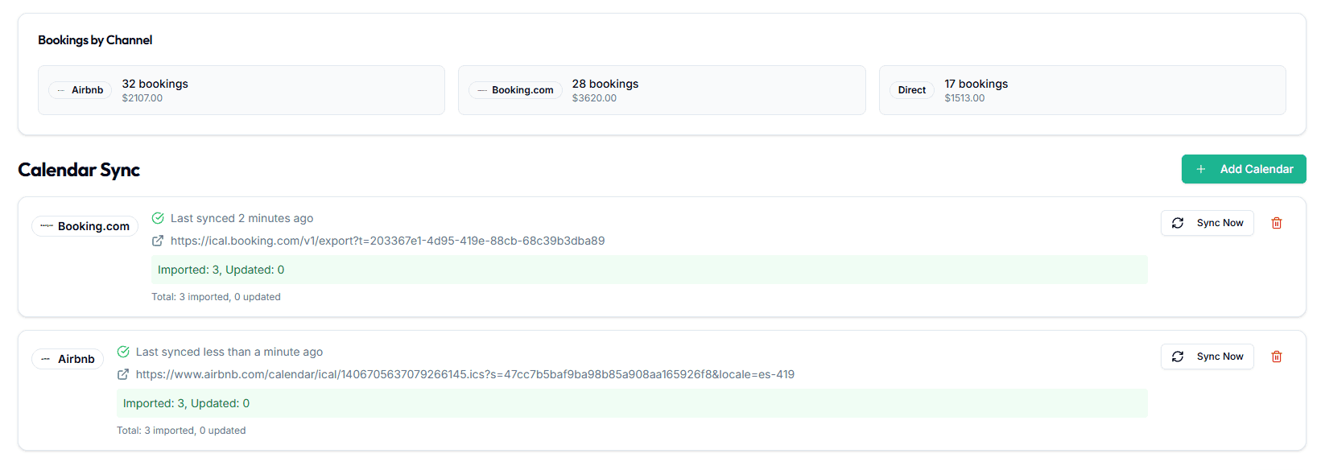Click the refresh arrows icon in Booking.com row
Image resolution: width=1325 pixels, height=470 pixels.
pyautogui.click(x=1178, y=223)
